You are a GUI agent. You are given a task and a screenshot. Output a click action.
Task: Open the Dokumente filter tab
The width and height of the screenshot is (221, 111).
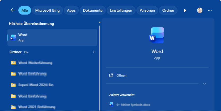pyautogui.click(x=93, y=10)
